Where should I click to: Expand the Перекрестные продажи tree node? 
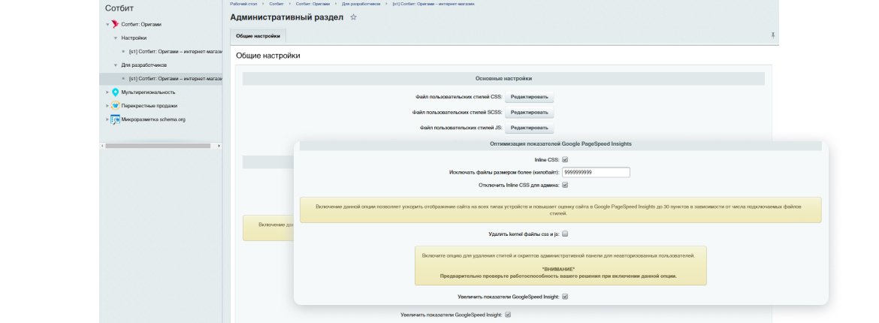click(107, 105)
